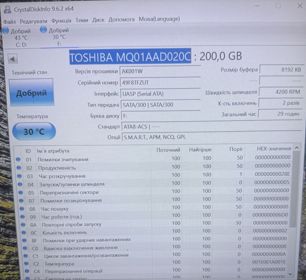Click status dot of attribute BF row
306x280 pixels.
point(24,240)
